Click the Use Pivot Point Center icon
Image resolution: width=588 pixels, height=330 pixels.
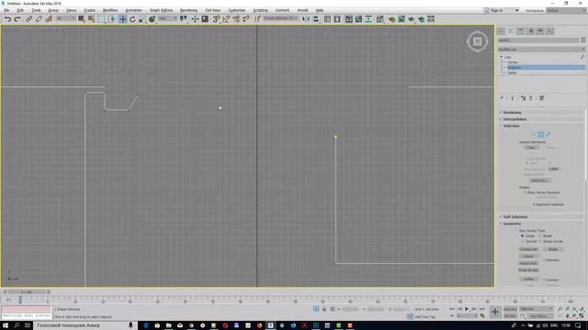coord(184,18)
